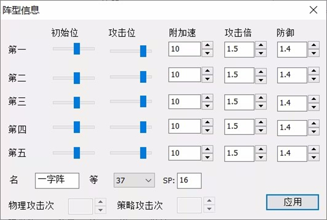This screenshot has width=327, height=220.
Task: Decrease 附加速 value for 第一 row
Action: click(x=207, y=53)
